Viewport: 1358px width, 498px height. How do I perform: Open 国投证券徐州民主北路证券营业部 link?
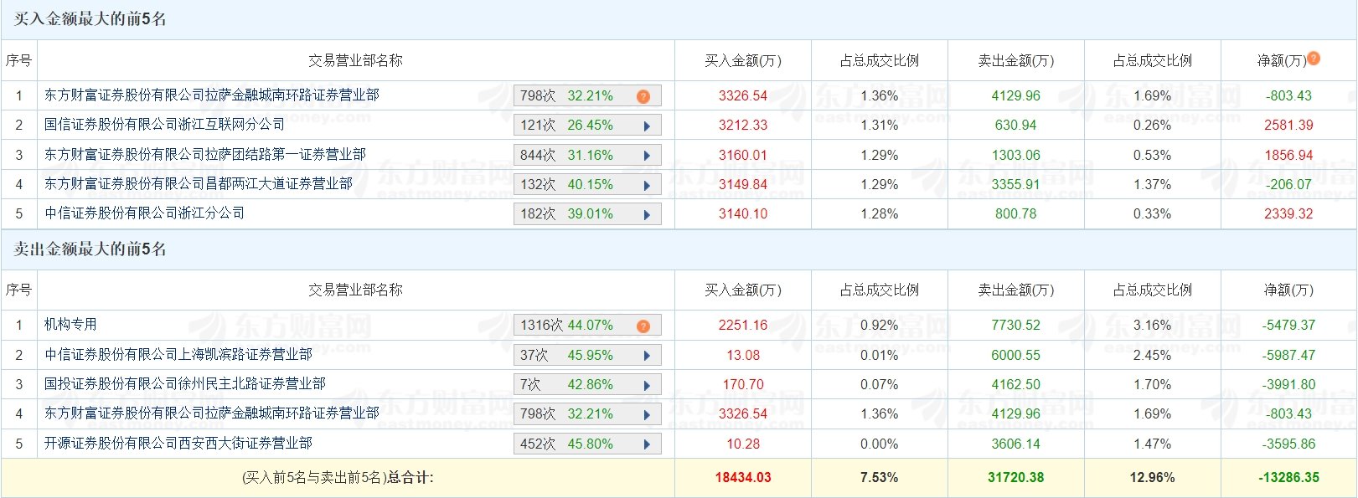[x=185, y=383]
